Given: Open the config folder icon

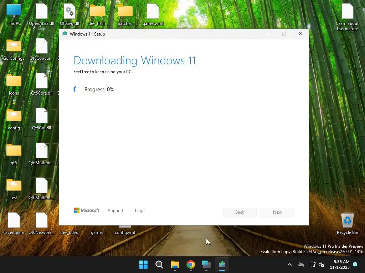Looking at the screenshot, I should click(x=14, y=119).
